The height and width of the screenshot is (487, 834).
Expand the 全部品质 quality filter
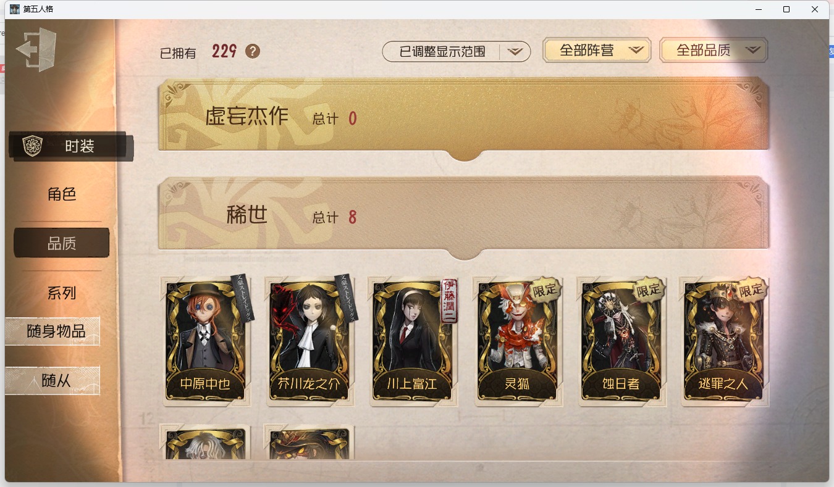(714, 51)
